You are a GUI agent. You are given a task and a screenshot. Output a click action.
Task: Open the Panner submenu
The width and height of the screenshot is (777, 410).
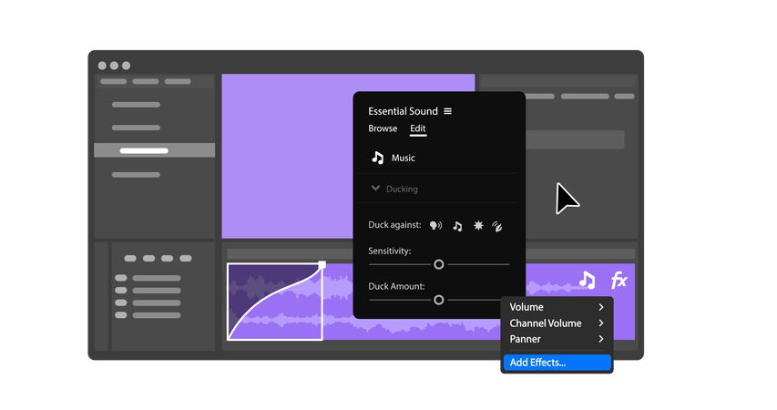[556, 339]
